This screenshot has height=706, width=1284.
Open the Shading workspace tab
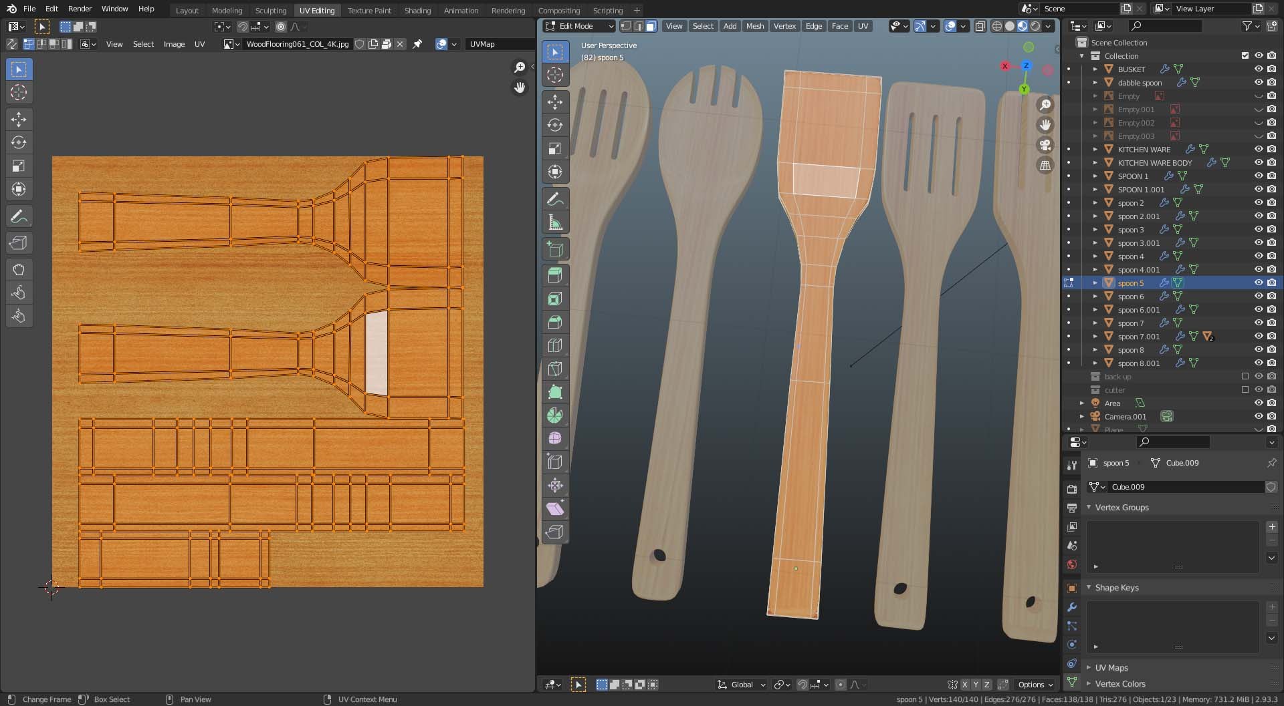point(417,10)
